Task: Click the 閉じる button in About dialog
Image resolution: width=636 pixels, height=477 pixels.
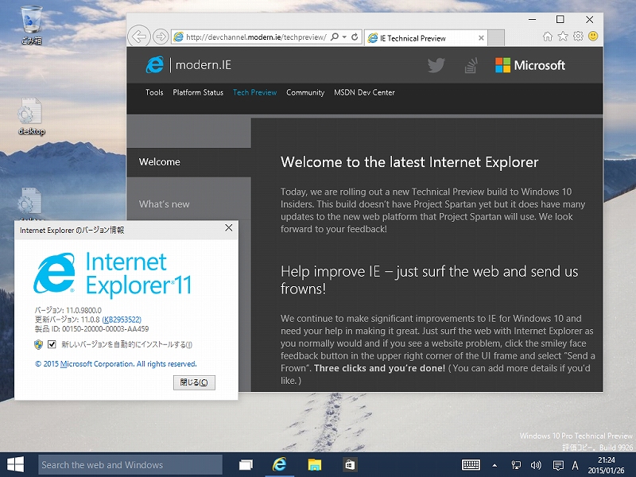Action: point(194,382)
